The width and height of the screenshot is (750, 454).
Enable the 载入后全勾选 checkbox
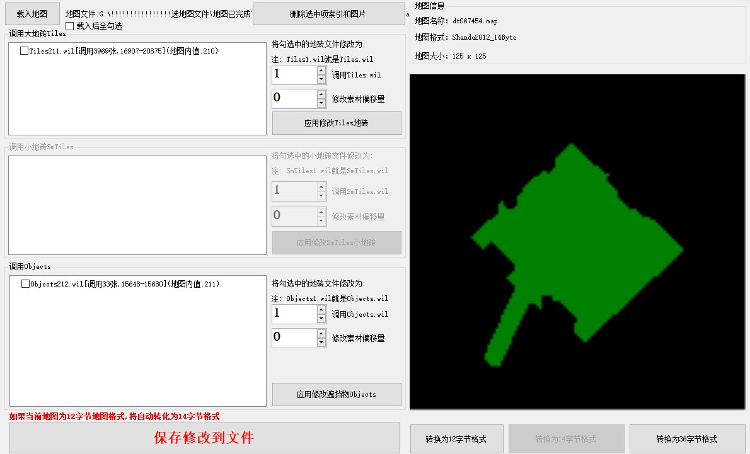pyautogui.click(x=70, y=26)
